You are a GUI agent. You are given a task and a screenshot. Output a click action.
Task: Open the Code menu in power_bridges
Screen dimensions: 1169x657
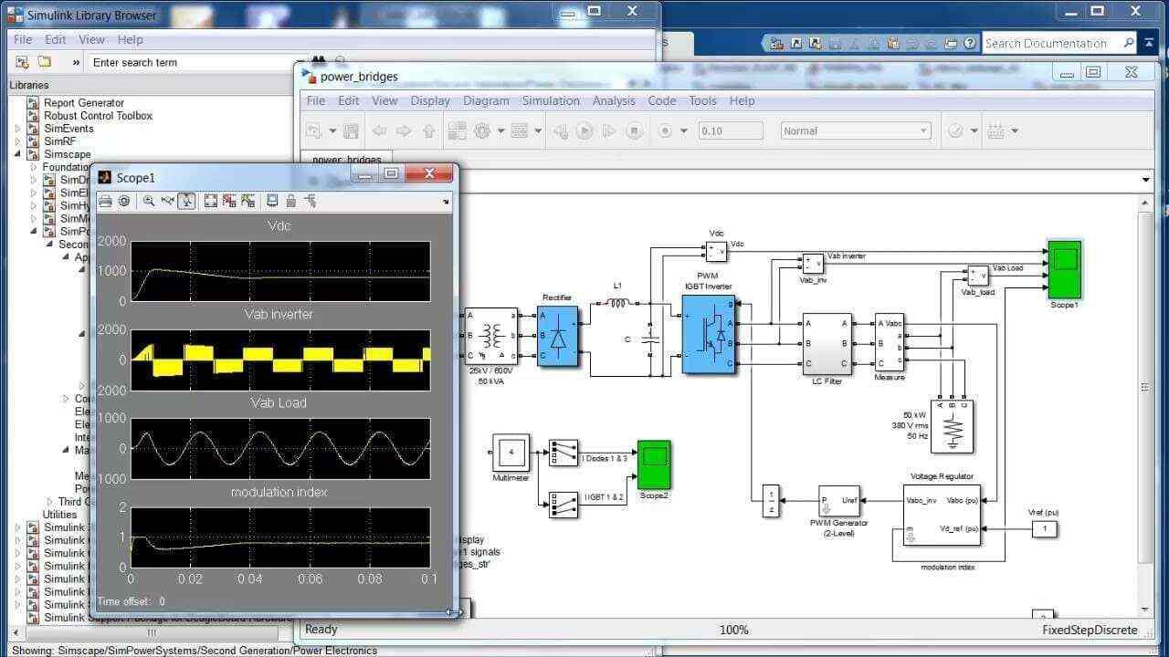662,100
